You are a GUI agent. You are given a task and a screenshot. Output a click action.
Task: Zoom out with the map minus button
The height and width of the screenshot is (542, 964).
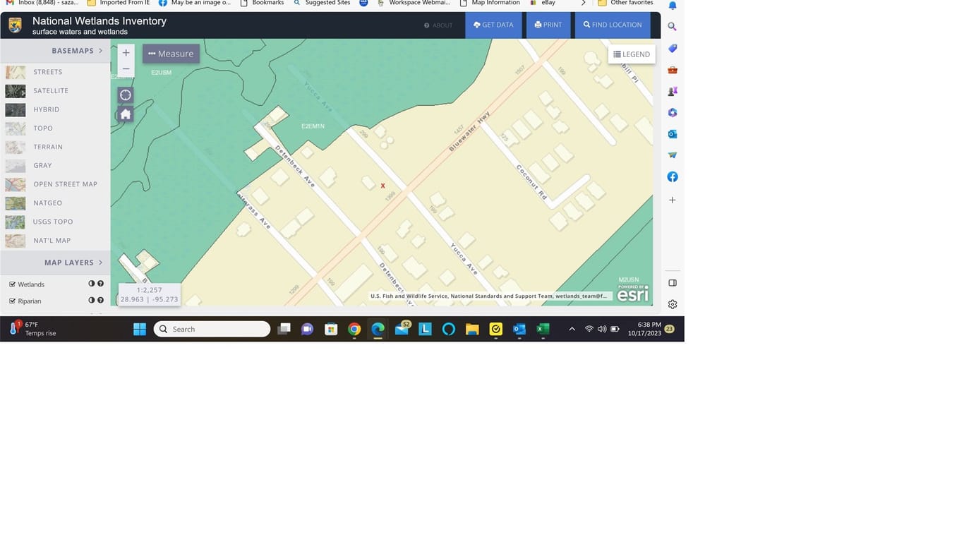(x=126, y=69)
